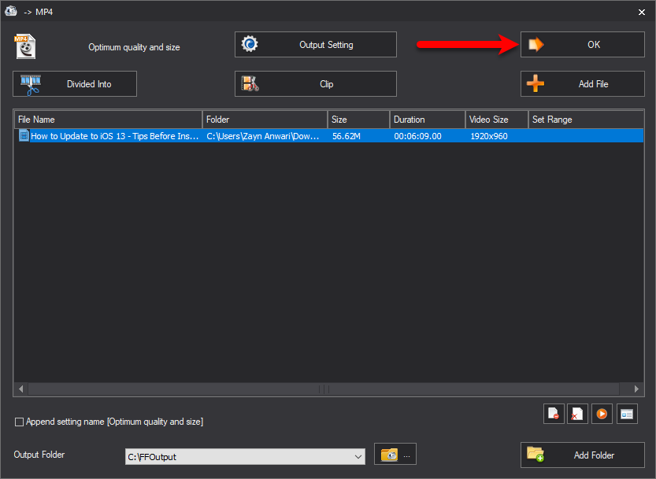
Task: Click the Add Folder button
Action: pos(583,455)
